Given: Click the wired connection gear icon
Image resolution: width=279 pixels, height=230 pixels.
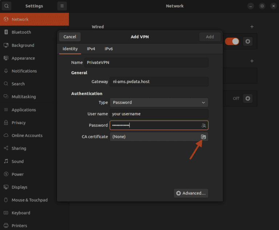Looking at the screenshot, I should [248, 41].
